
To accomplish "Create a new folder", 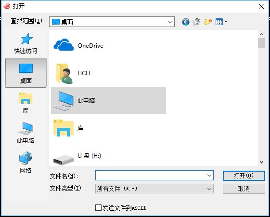I will click(208, 22).
